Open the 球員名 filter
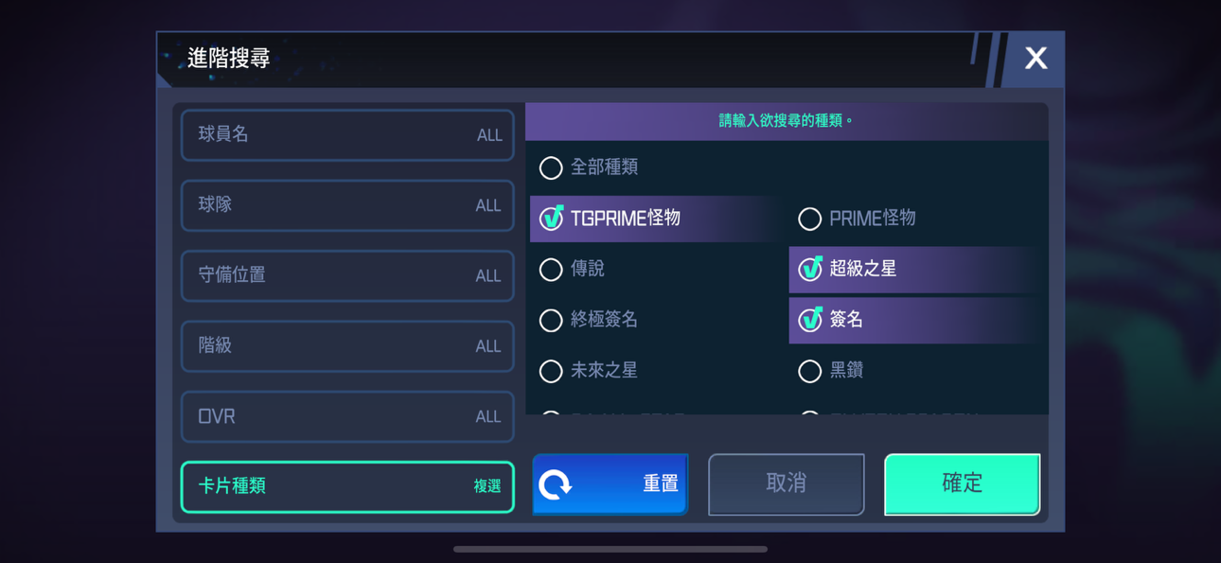 pos(347,135)
